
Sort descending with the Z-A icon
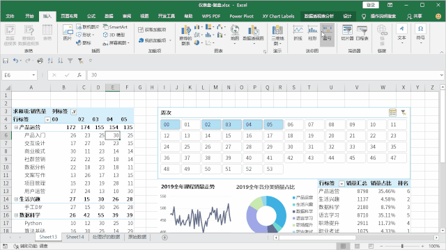click(61, 60)
